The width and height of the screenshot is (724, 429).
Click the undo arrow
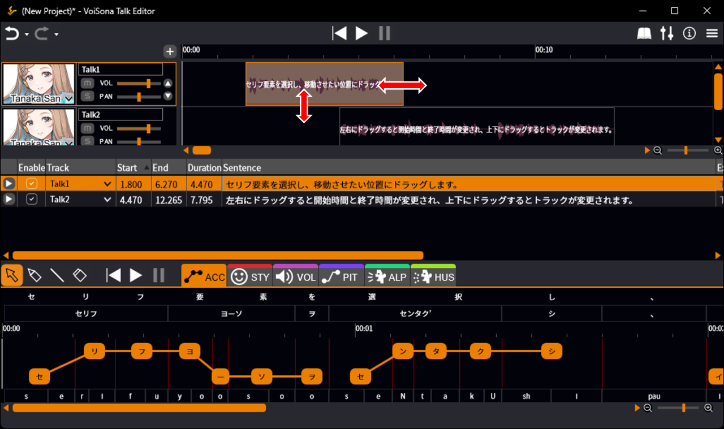[12, 34]
